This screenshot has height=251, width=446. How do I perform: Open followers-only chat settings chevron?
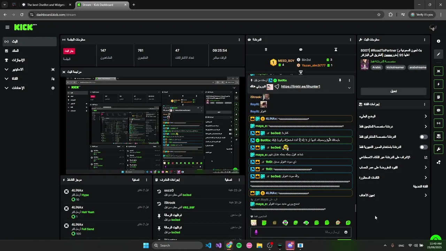[425, 127]
